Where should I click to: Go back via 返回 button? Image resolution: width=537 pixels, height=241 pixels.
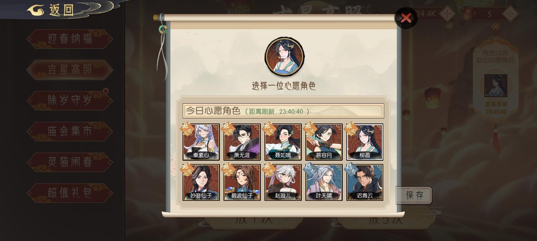(x=50, y=10)
